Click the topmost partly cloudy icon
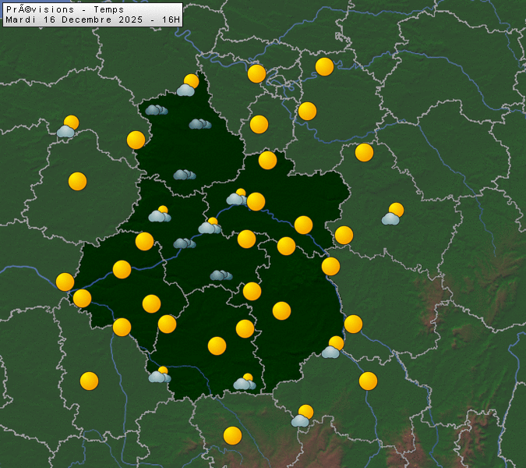Screen dimensions: 526x468 (x=188, y=86)
